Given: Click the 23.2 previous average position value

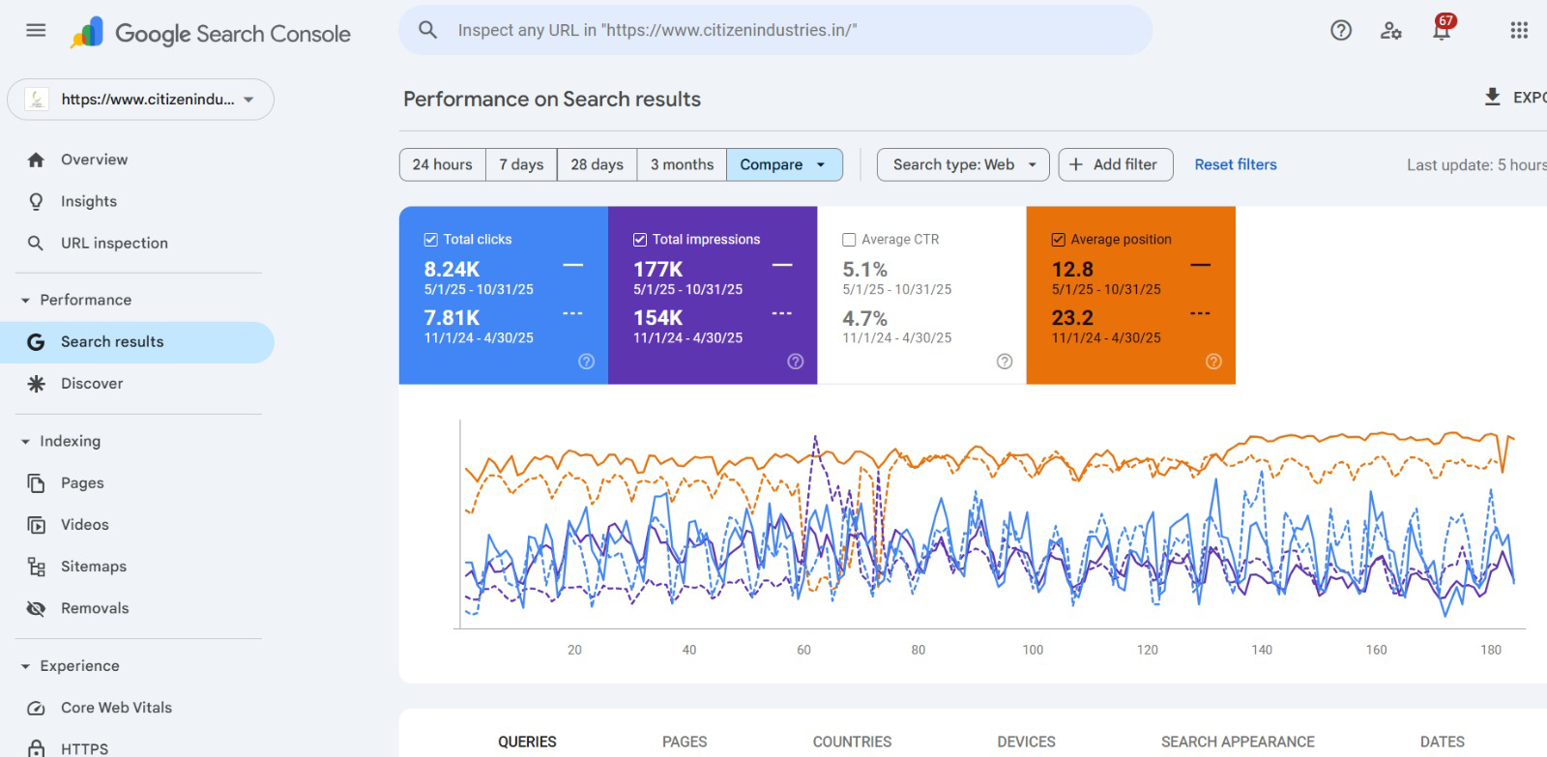Looking at the screenshot, I should [1072, 318].
